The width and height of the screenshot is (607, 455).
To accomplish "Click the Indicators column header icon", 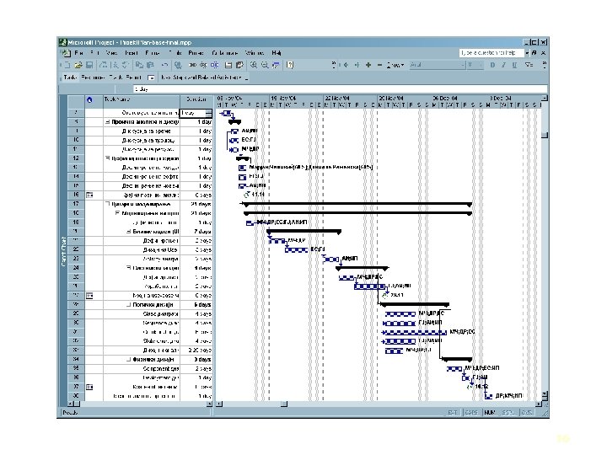I will coord(90,100).
